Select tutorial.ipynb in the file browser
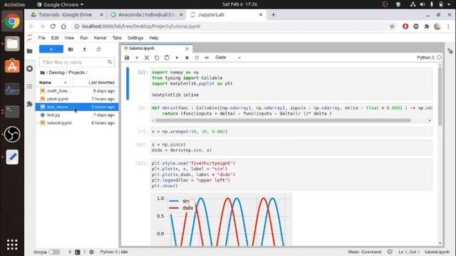The image size is (456, 256). pyautogui.click(x=77, y=123)
